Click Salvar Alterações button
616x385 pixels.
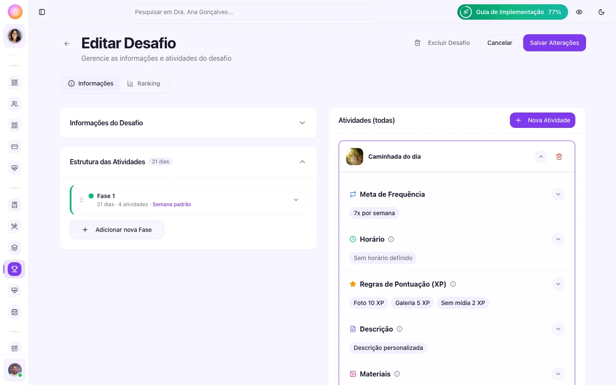click(554, 43)
